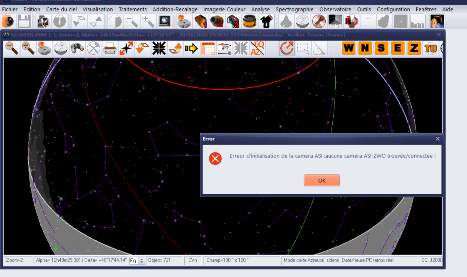Viewport: 467px width, 277px height.
Task: Open the Edition menu
Action: point(32,9)
